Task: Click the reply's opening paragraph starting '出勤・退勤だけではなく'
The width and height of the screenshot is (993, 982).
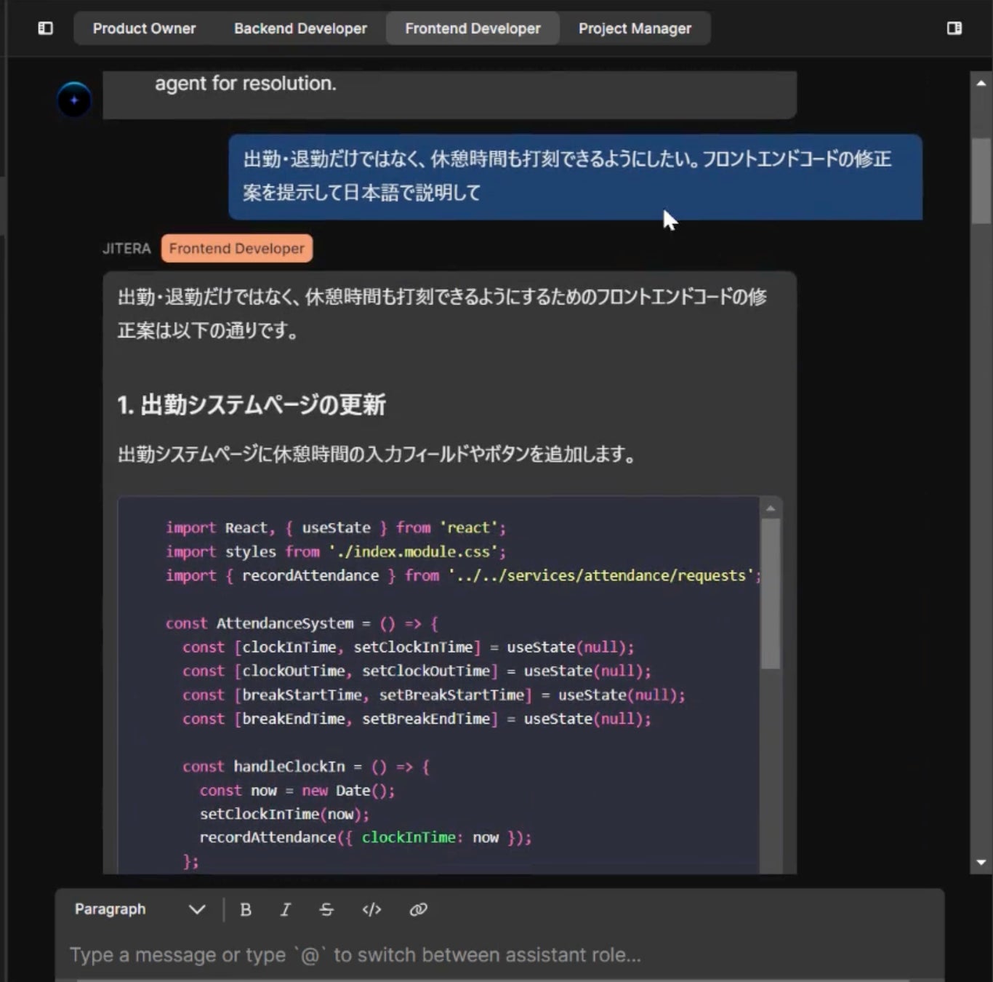Action: pos(443,314)
